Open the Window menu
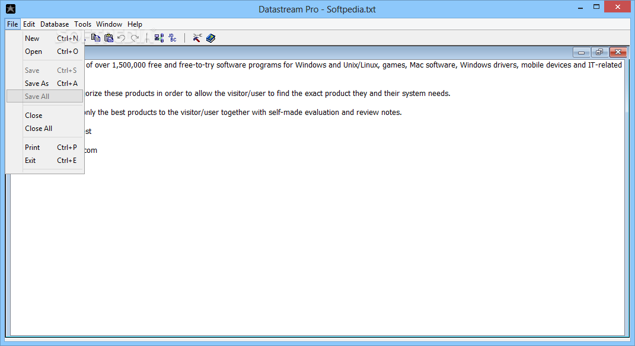 (x=109, y=24)
